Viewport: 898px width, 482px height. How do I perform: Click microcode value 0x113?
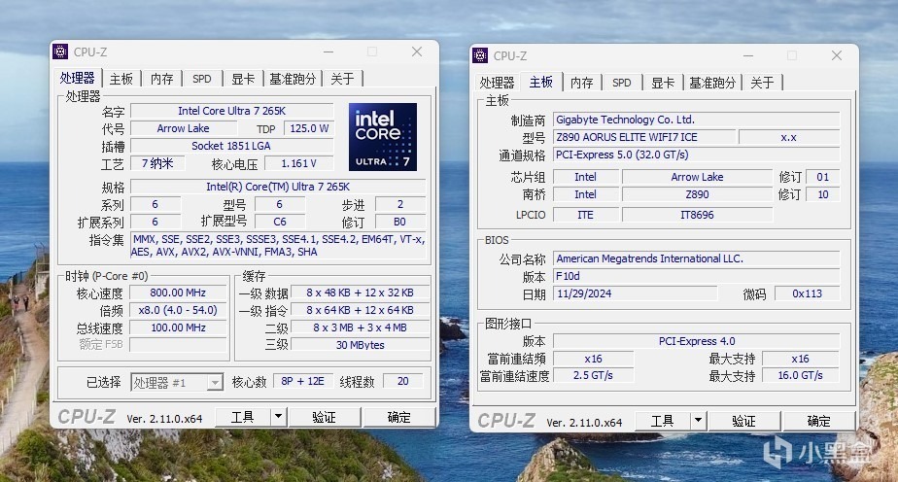(x=808, y=293)
